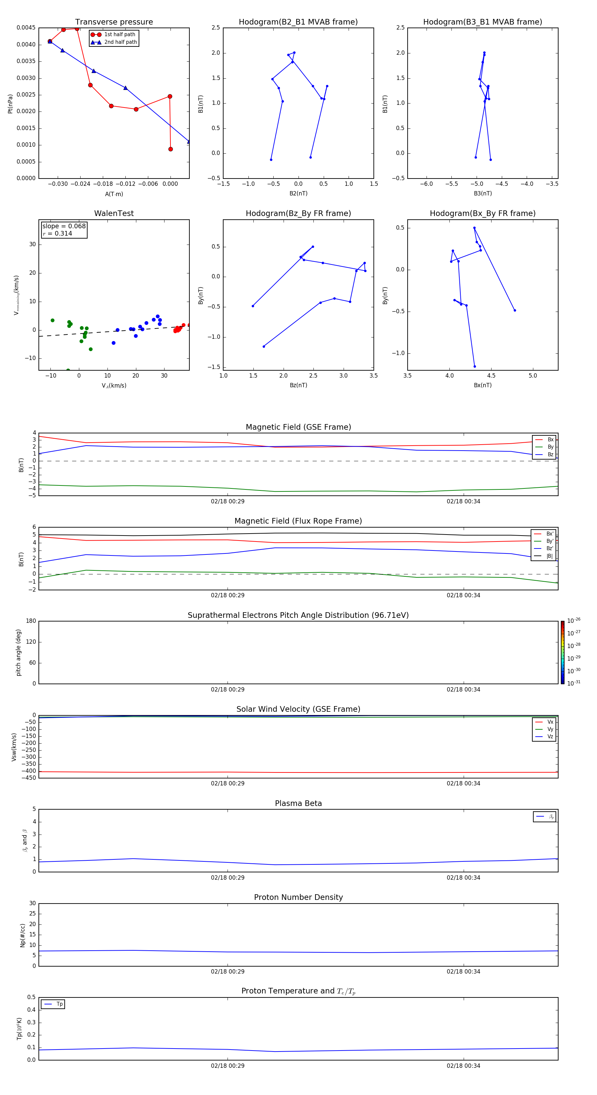Click the 'Proton Temperature and Te/Tp' title
Viewport: 597px width, 1095px height.
coord(298,991)
